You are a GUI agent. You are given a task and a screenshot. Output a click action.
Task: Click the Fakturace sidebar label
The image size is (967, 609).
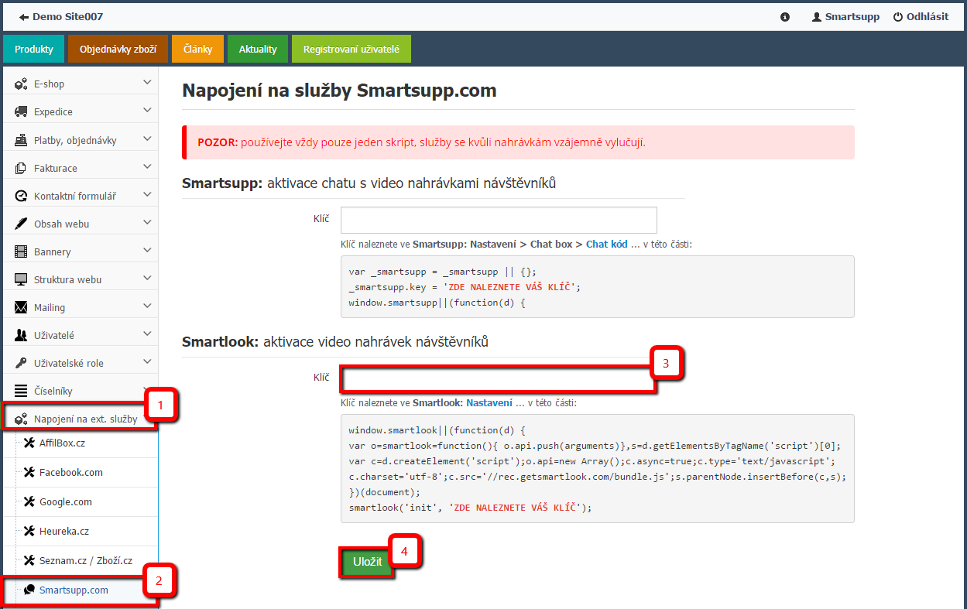coord(56,168)
